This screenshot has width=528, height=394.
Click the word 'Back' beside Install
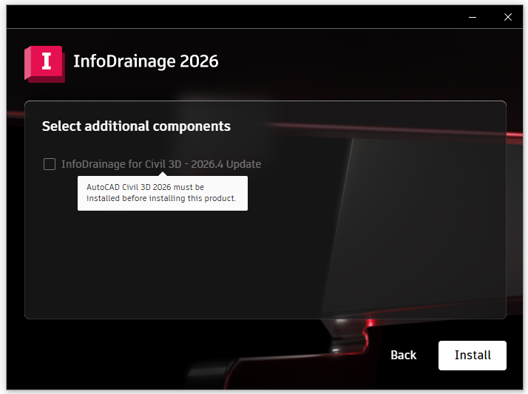403,355
